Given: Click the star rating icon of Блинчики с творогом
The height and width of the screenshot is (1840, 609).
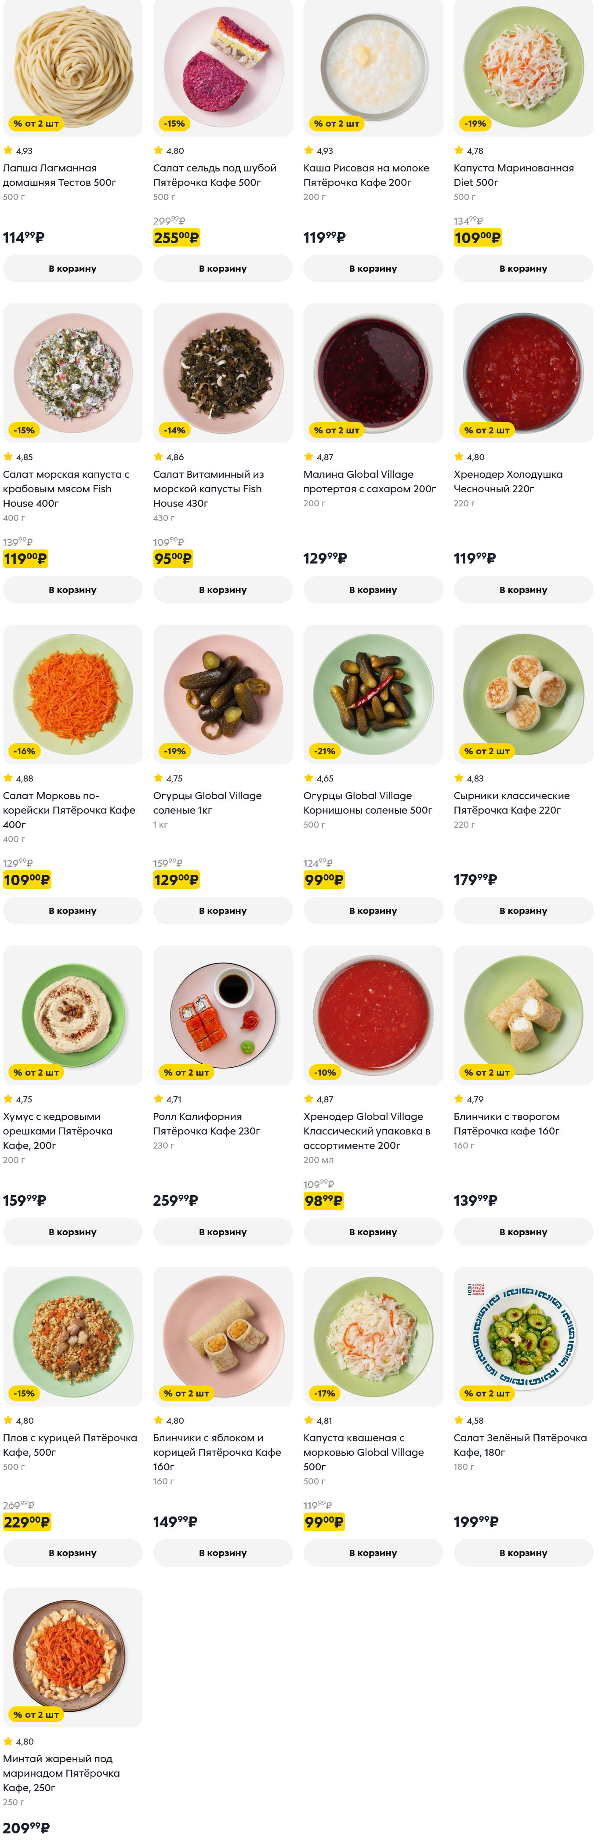Looking at the screenshot, I should [459, 1099].
